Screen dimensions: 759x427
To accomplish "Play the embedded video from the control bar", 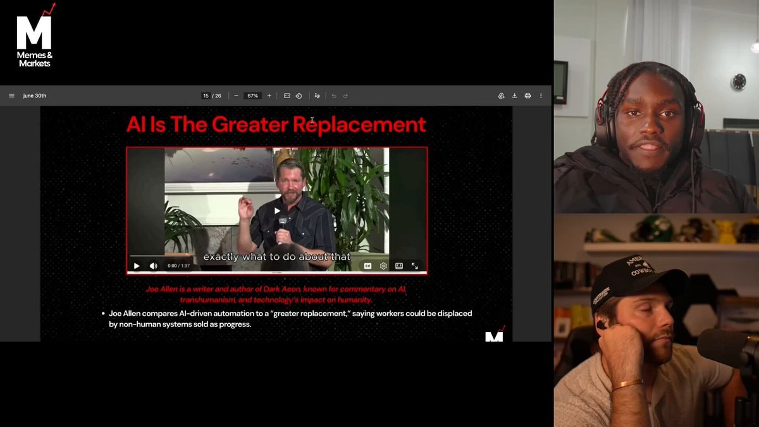I will [137, 266].
